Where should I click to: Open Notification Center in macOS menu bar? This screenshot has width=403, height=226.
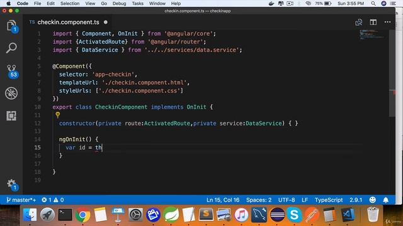point(393,3)
